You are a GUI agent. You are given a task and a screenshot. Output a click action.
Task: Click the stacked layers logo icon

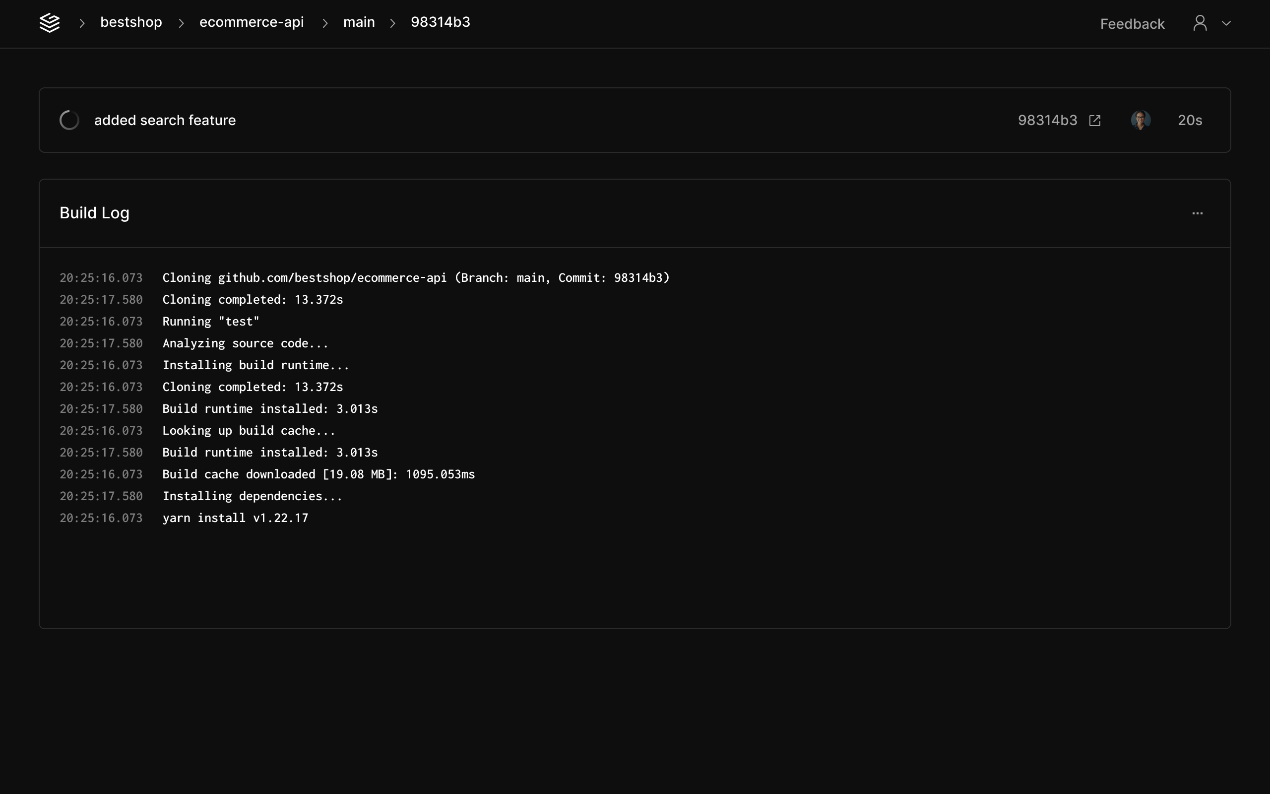tap(50, 23)
